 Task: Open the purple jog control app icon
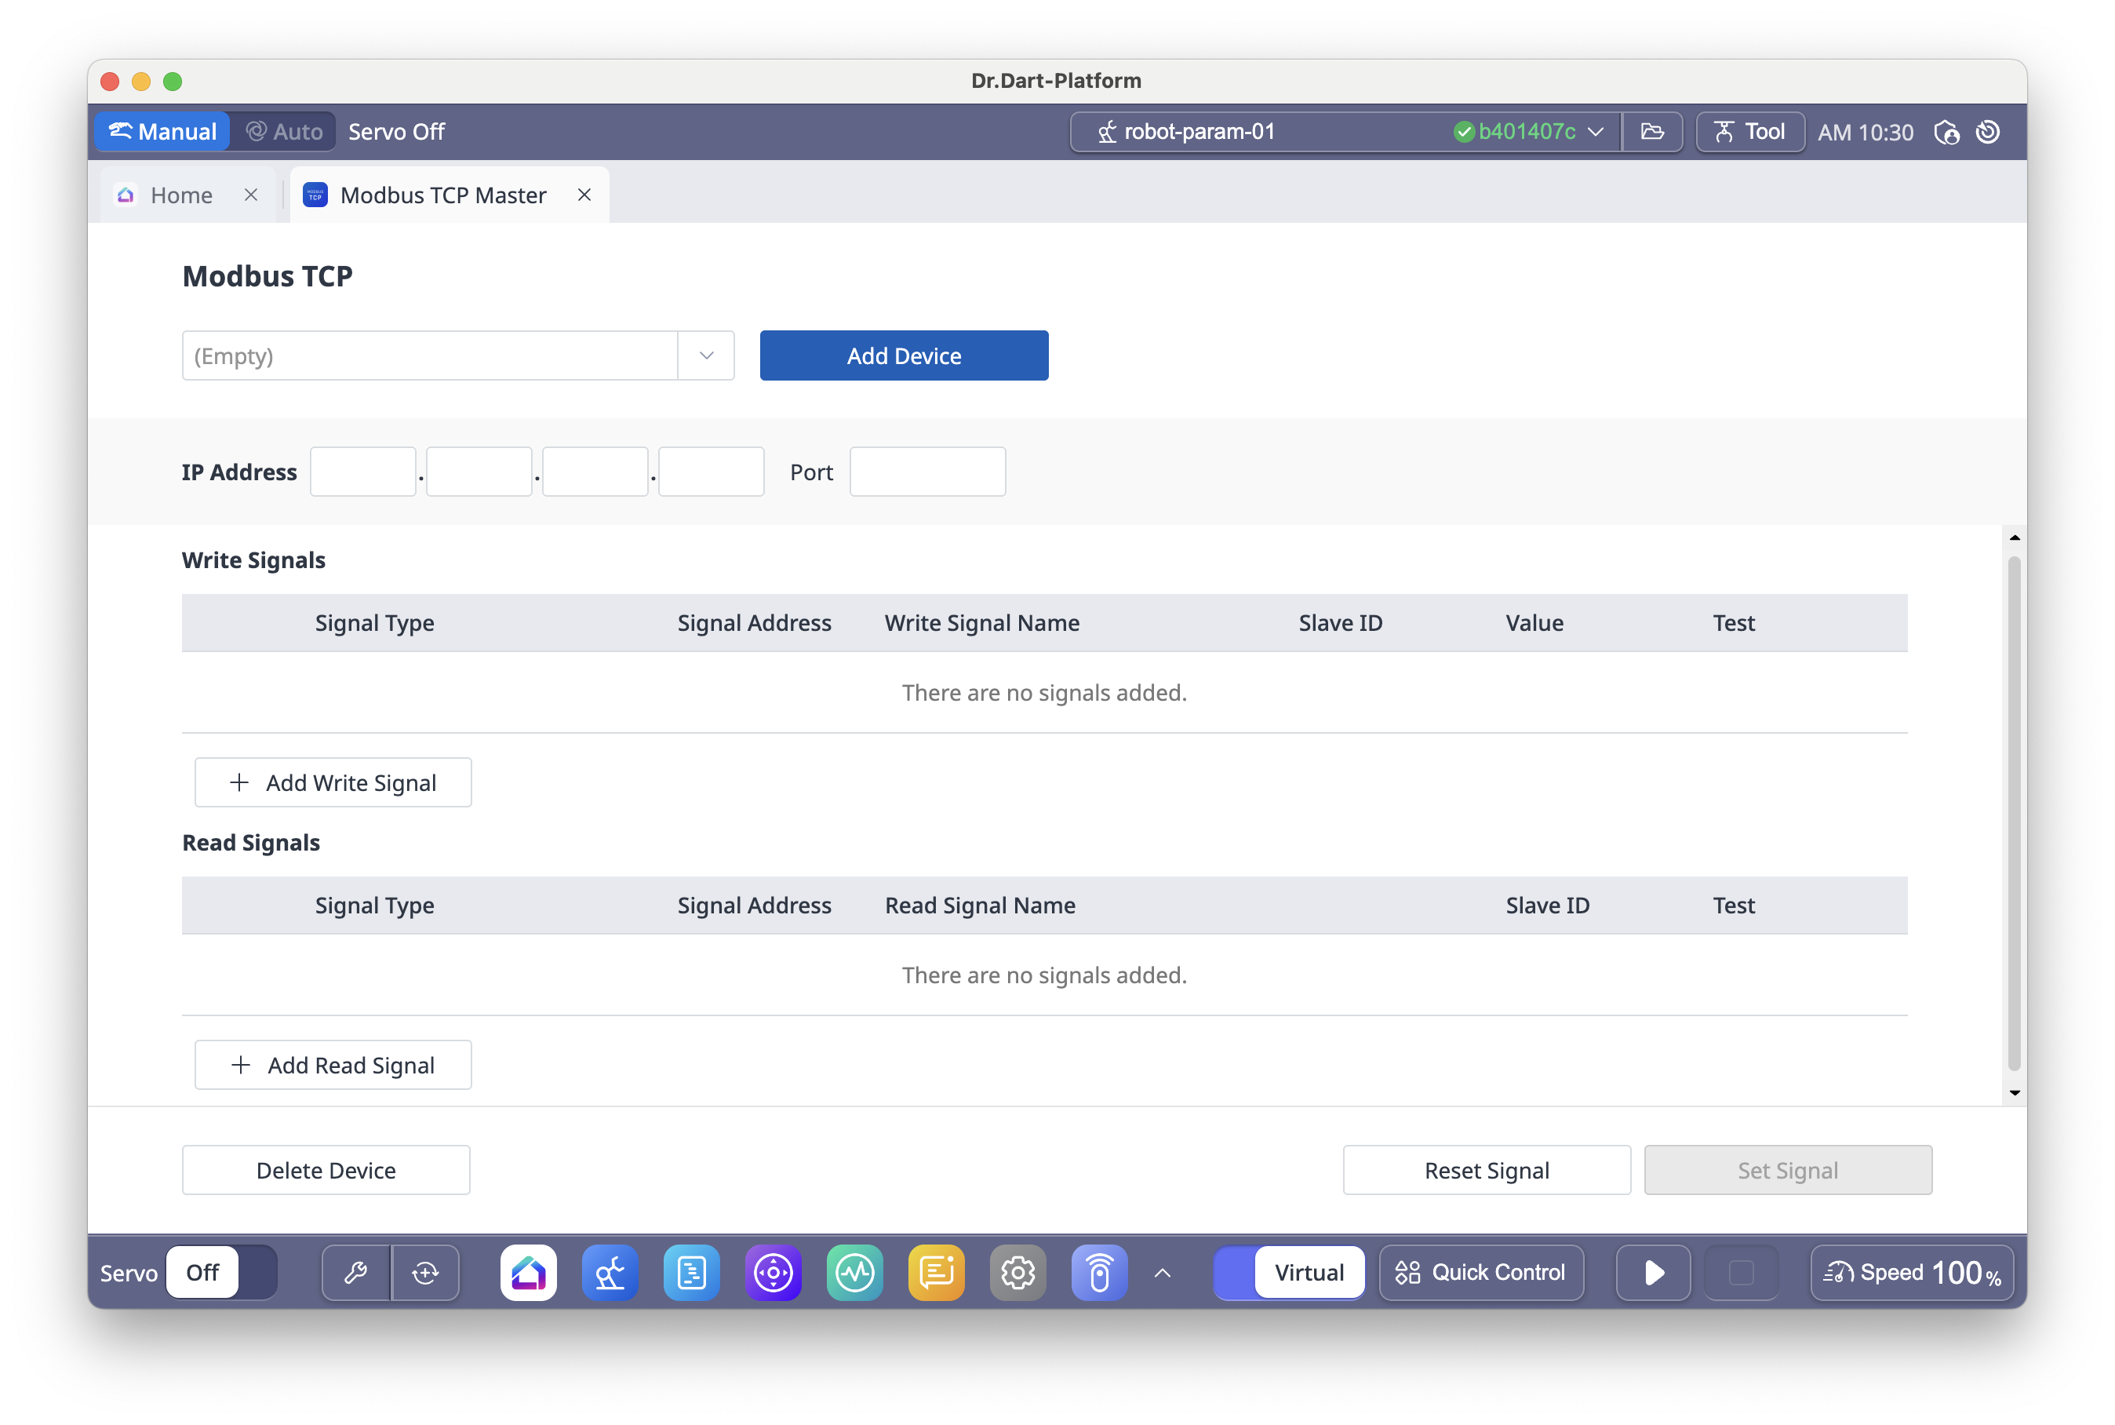coord(774,1272)
